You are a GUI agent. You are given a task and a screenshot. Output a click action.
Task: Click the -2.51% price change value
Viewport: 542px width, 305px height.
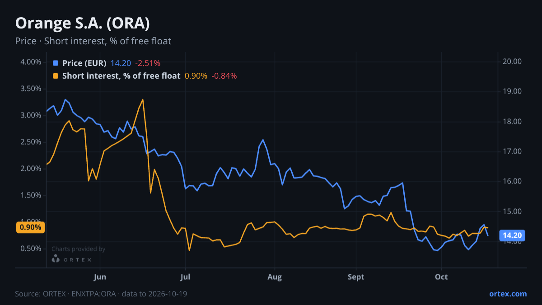click(148, 63)
